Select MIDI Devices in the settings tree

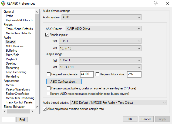[15, 46]
